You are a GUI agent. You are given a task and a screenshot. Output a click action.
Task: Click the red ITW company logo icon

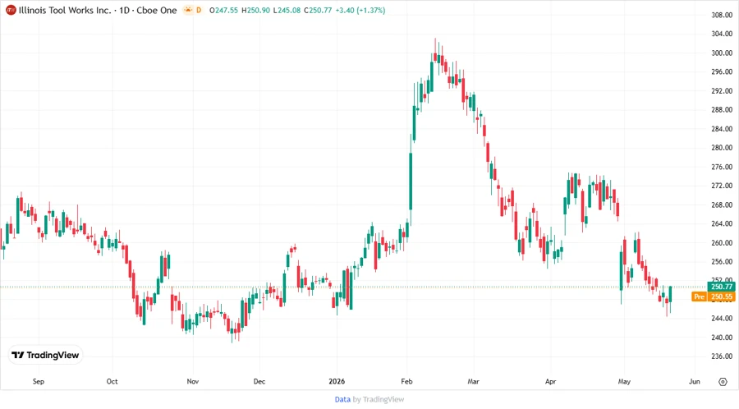pos(11,10)
